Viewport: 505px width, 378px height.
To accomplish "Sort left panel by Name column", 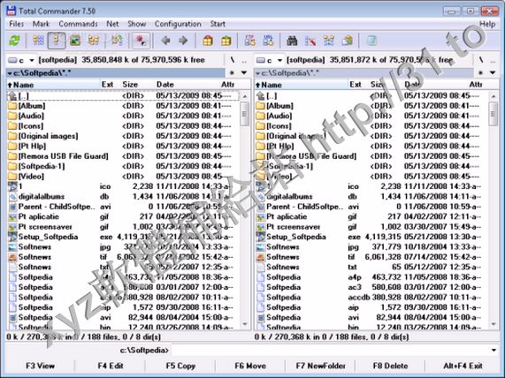I will pyautogui.click(x=53, y=85).
